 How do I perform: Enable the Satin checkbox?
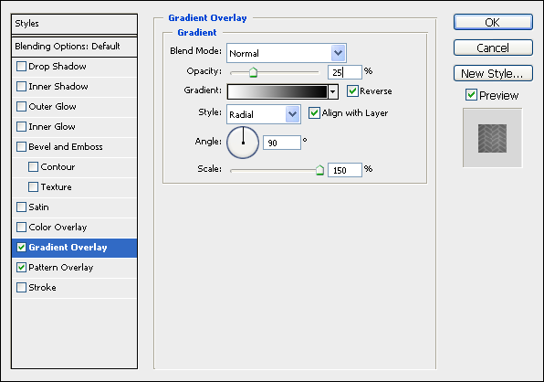tap(21, 207)
